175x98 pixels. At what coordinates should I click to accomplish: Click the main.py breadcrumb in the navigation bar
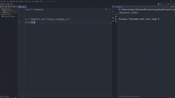(x=10, y=4)
